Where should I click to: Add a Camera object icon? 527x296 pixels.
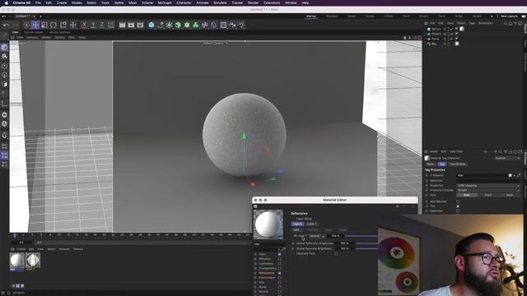(232, 25)
